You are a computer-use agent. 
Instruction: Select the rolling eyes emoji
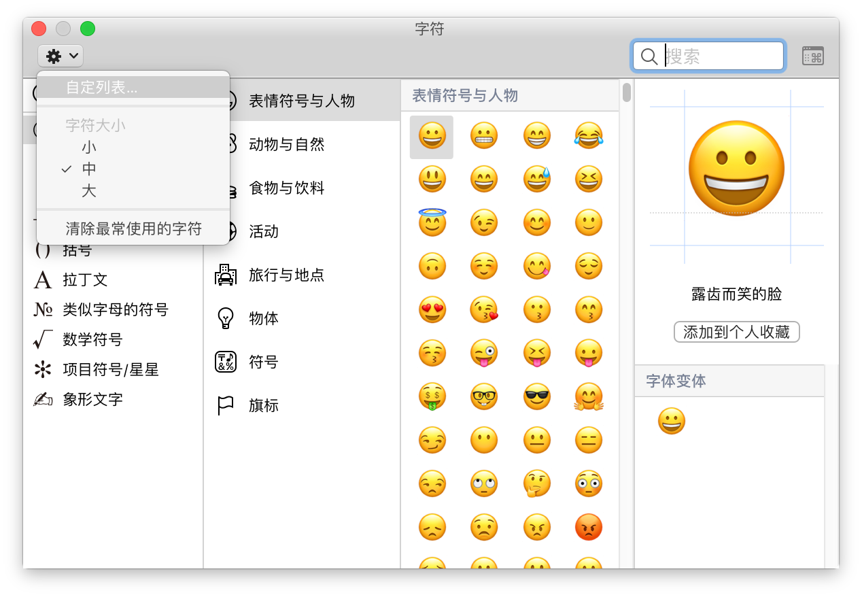(x=484, y=483)
